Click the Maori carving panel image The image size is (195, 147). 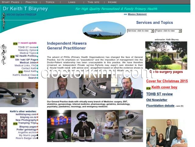coord(4,126)
